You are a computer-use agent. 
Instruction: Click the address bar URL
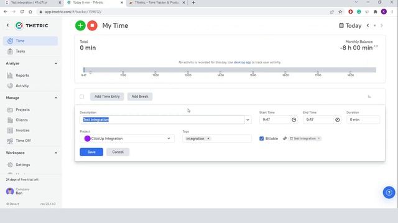tap(73, 12)
